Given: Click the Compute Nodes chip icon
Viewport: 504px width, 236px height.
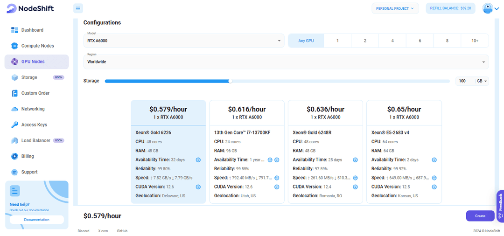Looking at the screenshot, I should click(14, 46).
